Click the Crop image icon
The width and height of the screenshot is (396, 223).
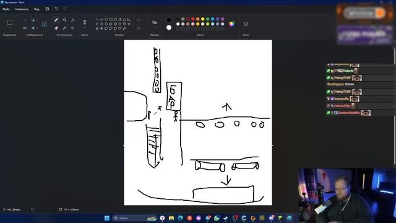[x=25, y=20]
